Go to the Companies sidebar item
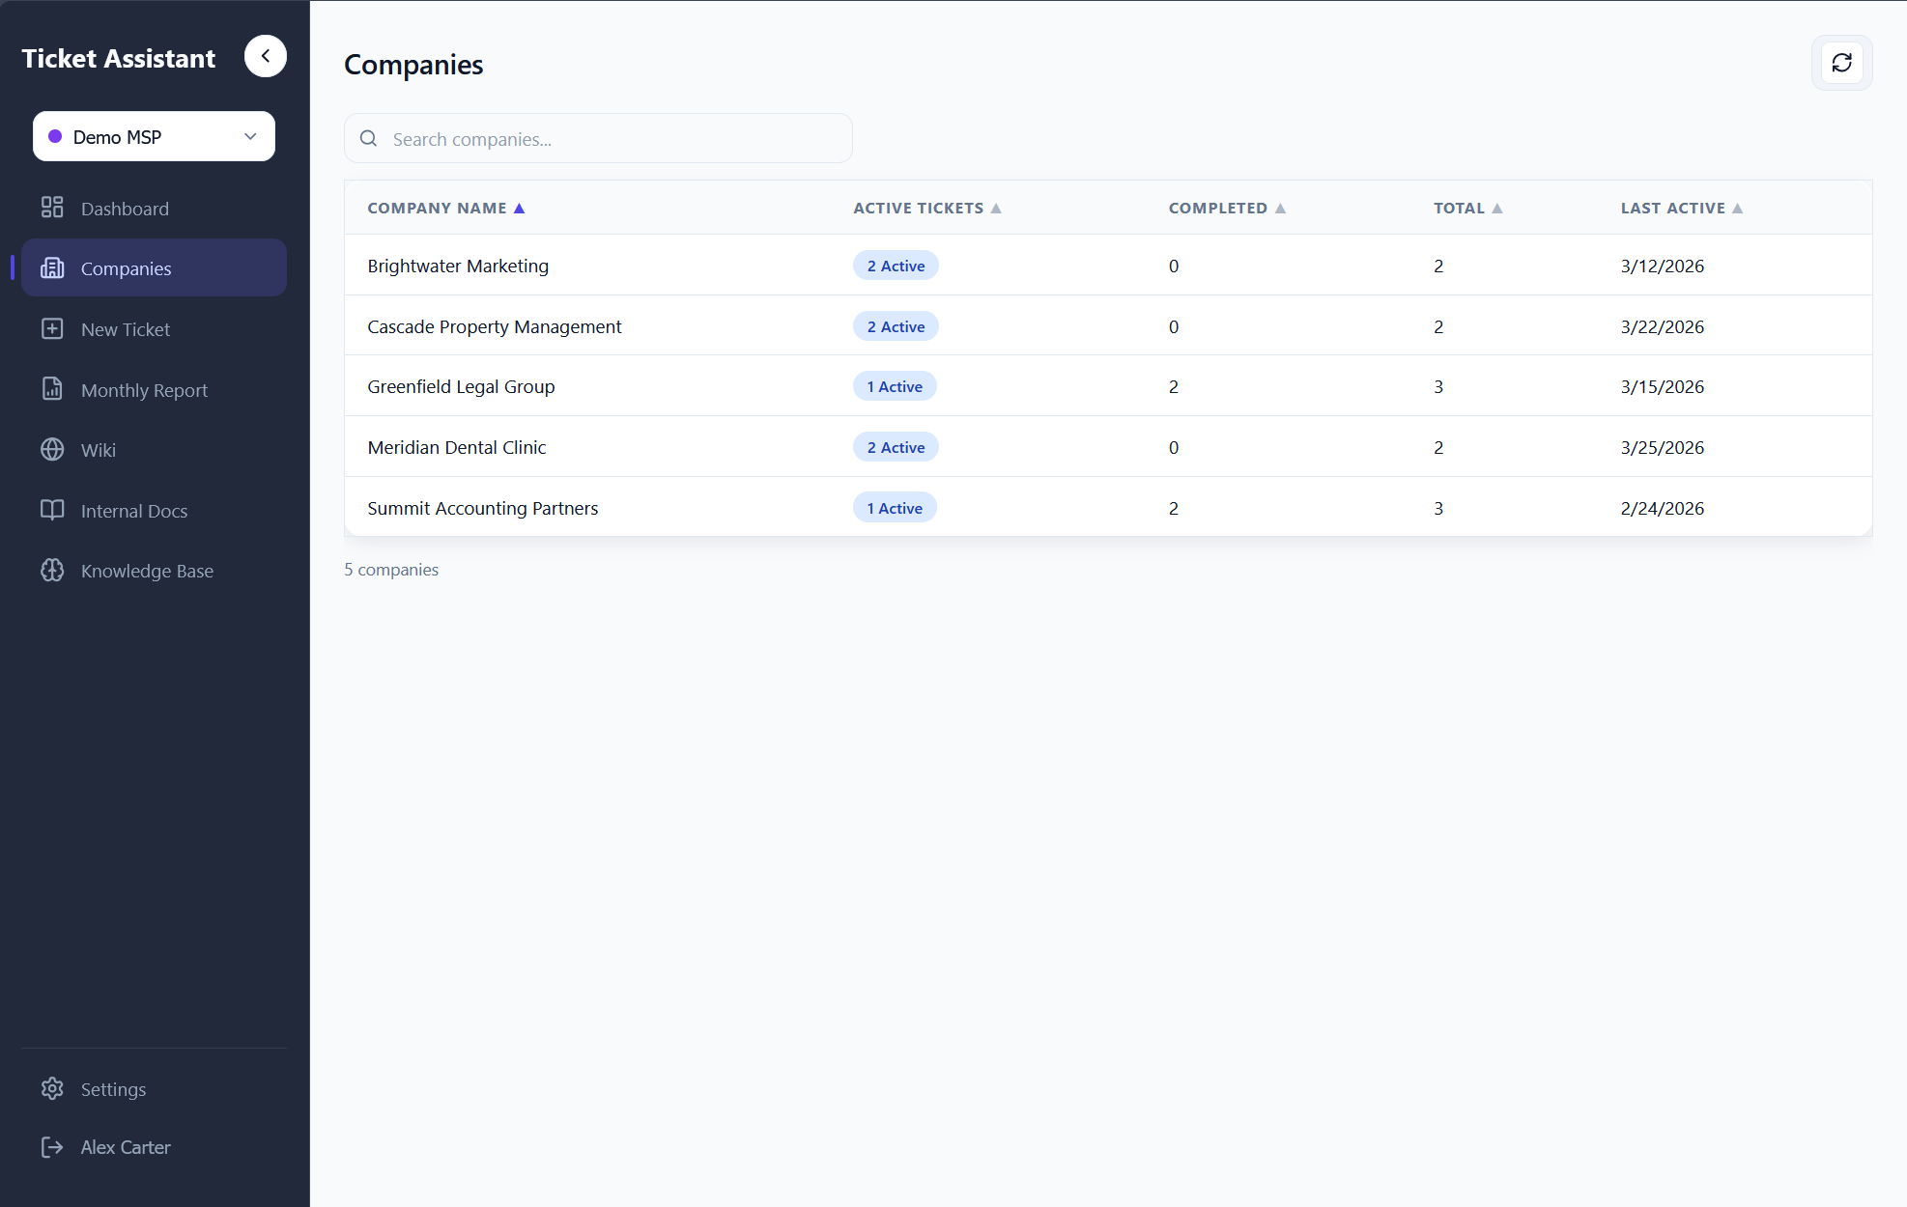1907x1207 pixels. pos(126,268)
